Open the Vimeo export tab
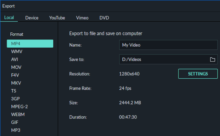Screen dimensions: 220x136 82,18
